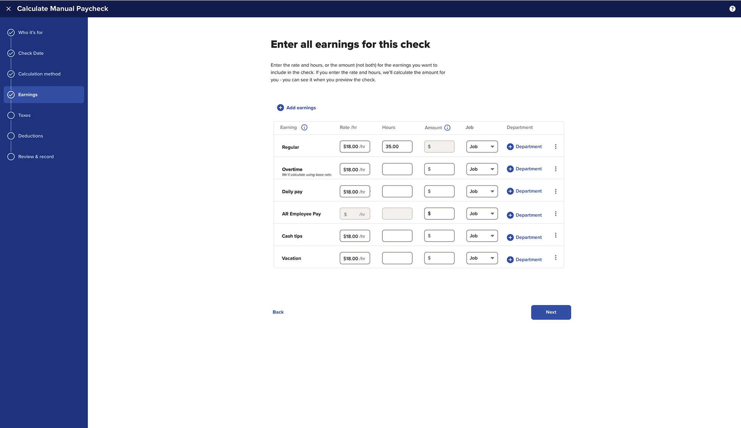The width and height of the screenshot is (741, 428).
Task: Click the Overtime hours input field
Action: [x=397, y=169]
